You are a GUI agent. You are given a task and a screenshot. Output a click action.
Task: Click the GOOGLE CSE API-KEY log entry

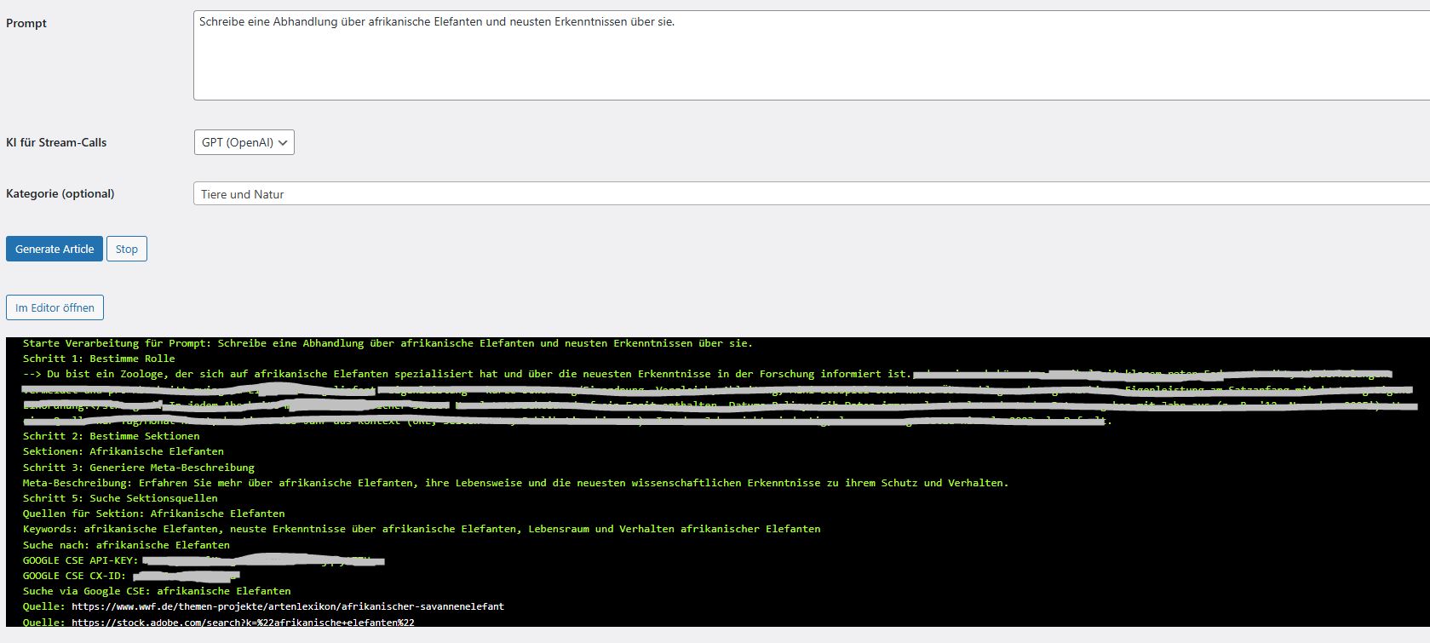81,560
